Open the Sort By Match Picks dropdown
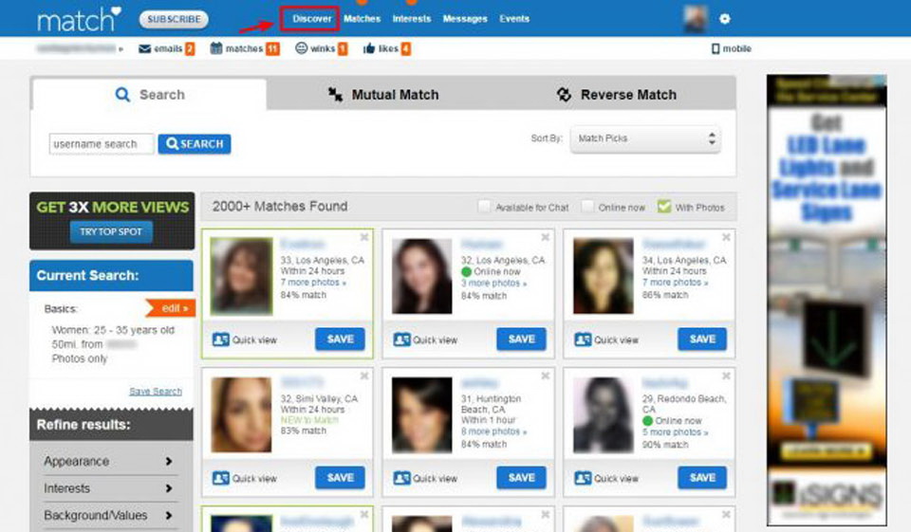Viewport: 911px width, 532px height. click(x=645, y=138)
